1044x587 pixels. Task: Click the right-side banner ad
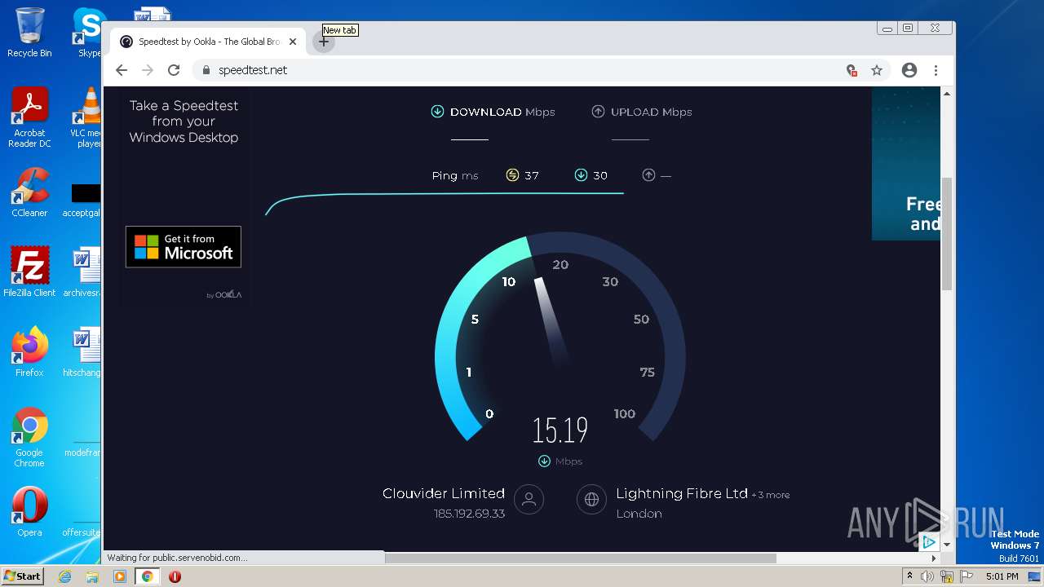click(x=905, y=163)
